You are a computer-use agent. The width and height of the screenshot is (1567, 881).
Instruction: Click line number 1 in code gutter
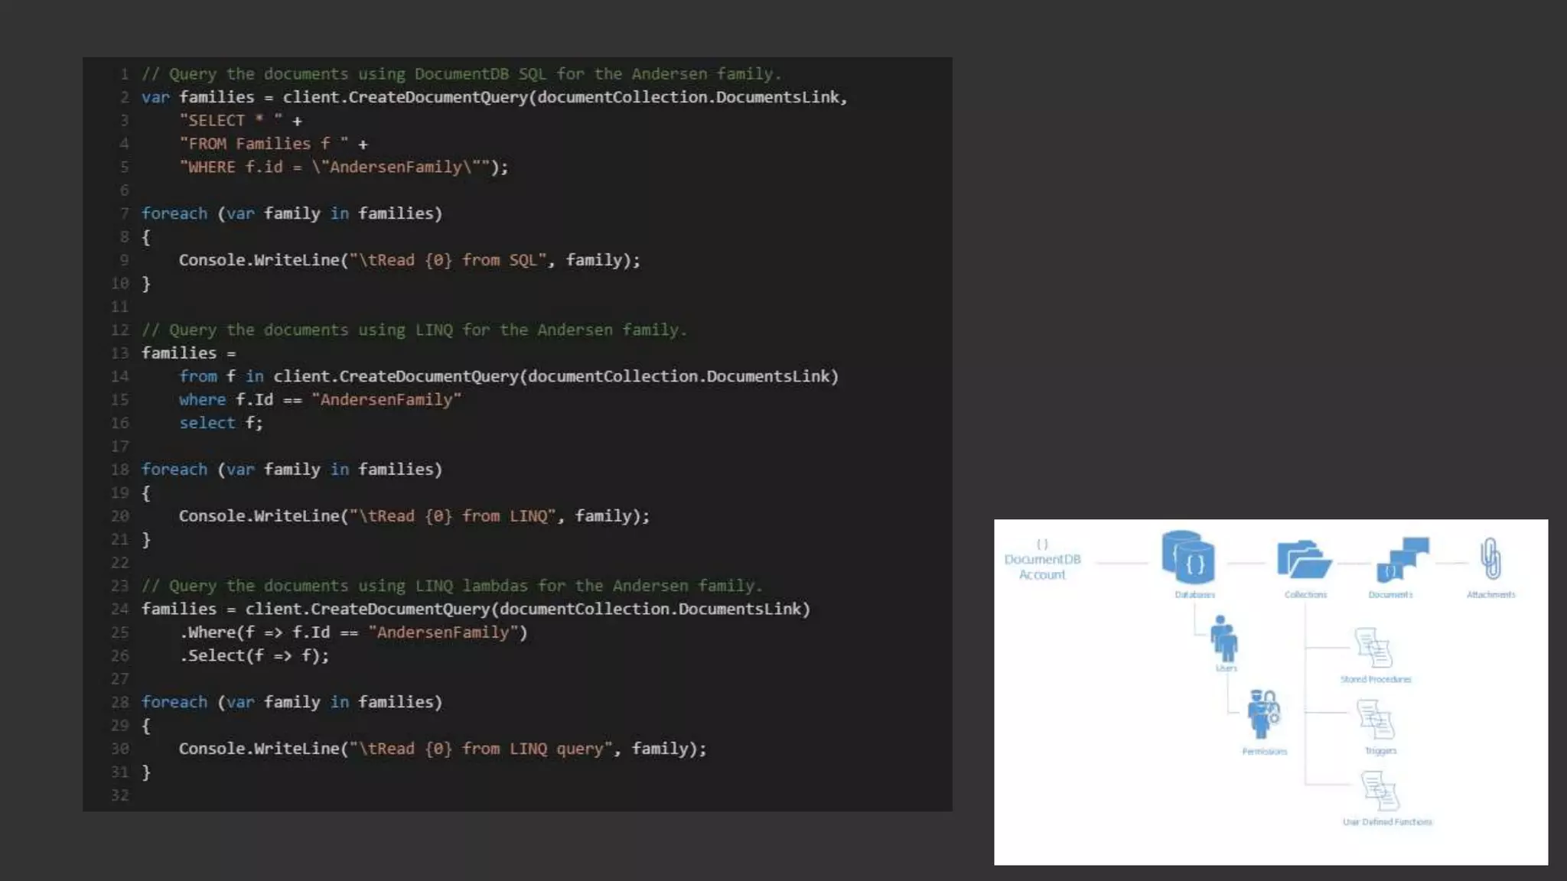(x=124, y=74)
